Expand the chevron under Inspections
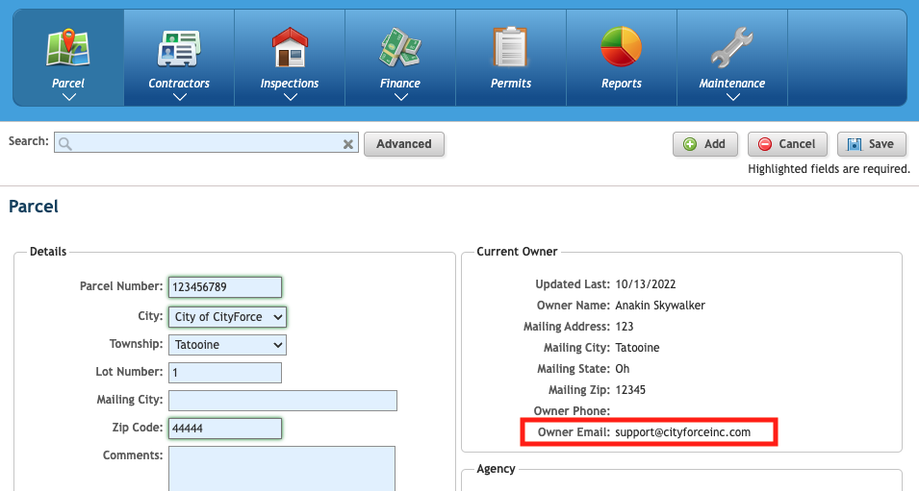The width and height of the screenshot is (919, 491). click(x=290, y=97)
